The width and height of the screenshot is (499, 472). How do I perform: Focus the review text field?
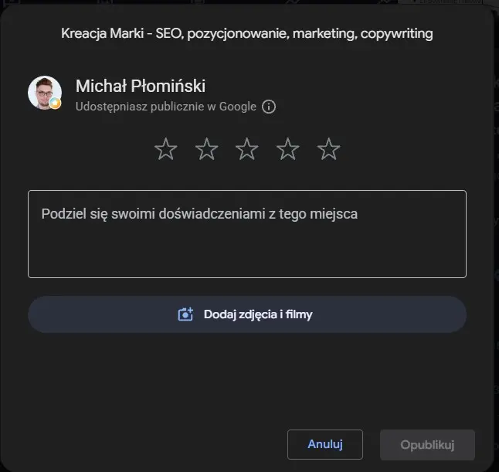(x=247, y=234)
